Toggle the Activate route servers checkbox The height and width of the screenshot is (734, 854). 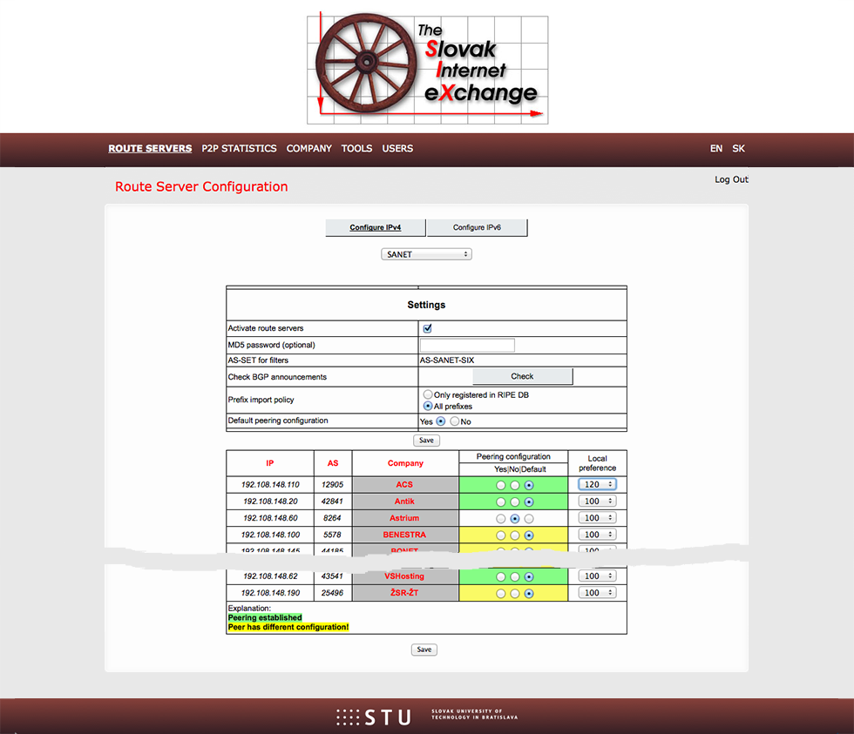click(428, 328)
